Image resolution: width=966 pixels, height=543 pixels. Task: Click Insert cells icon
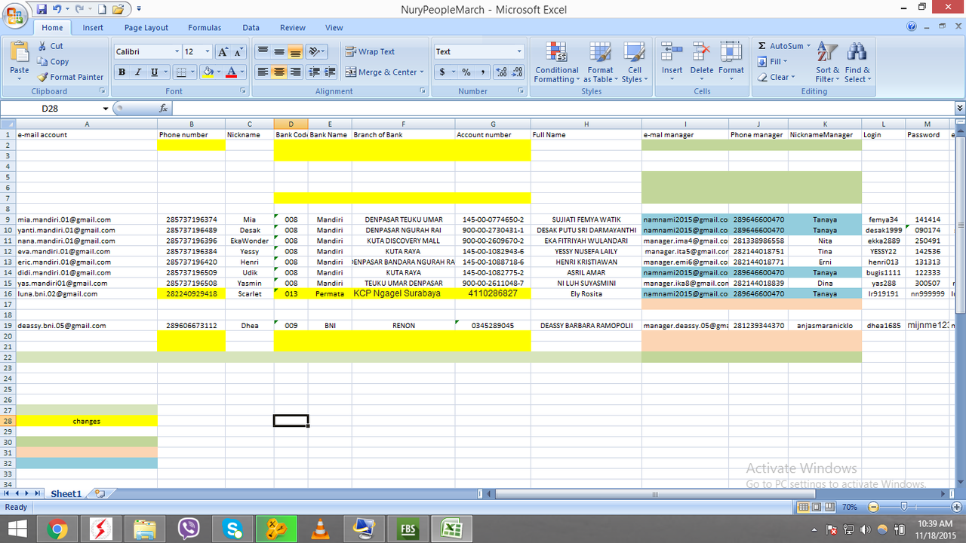click(x=672, y=52)
